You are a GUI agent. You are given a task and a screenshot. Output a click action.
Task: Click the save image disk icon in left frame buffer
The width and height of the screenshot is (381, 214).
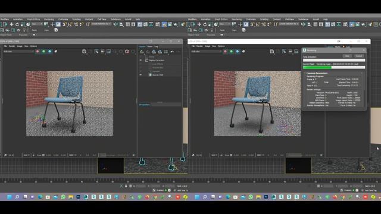(x=85, y=52)
